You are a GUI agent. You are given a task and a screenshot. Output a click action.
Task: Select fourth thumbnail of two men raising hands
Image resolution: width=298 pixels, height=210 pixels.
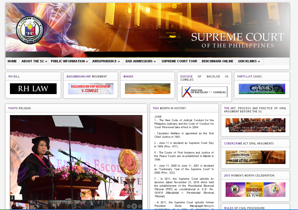(77, 205)
